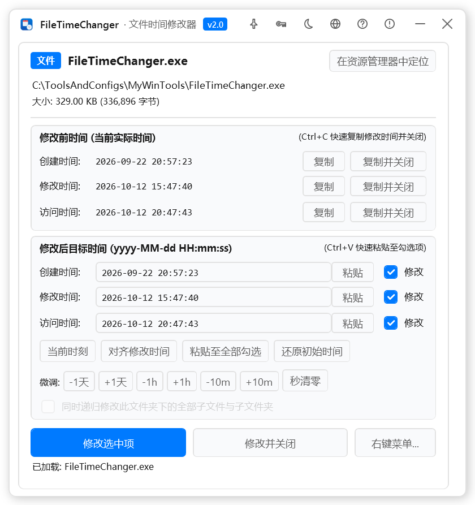Click the 秒清零 button
Viewport: 475px width, 505px height.
tap(305, 381)
